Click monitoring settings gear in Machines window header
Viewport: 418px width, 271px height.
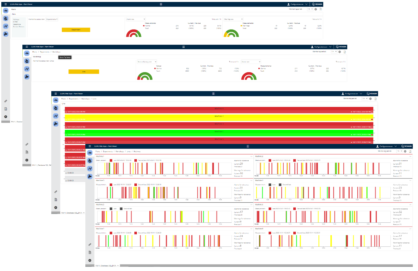coord(406,151)
